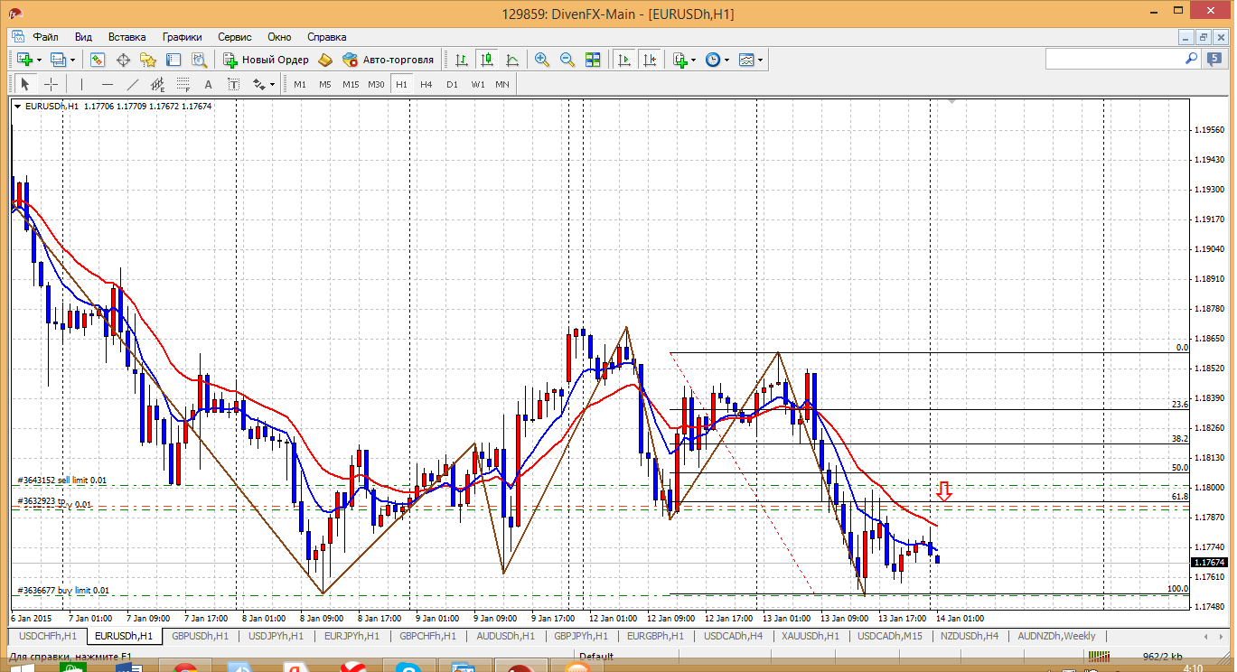Image resolution: width=1237 pixels, height=672 pixels.
Task: Toggle the chart shift option
Action: (x=649, y=60)
